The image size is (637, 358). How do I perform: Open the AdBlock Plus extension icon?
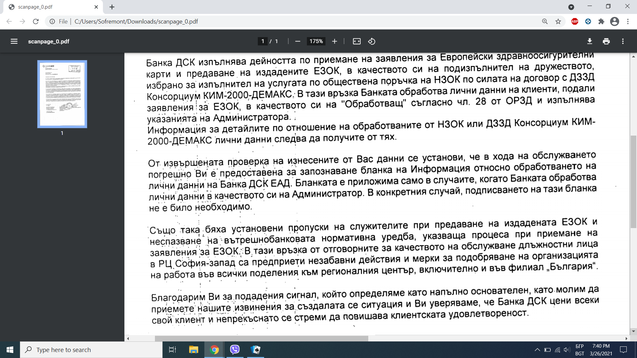click(575, 22)
